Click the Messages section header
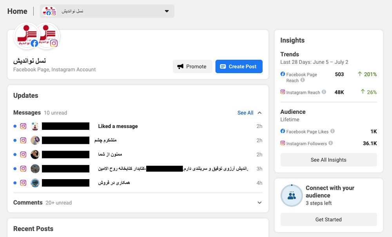This screenshot has width=392, height=237. pyautogui.click(x=27, y=113)
